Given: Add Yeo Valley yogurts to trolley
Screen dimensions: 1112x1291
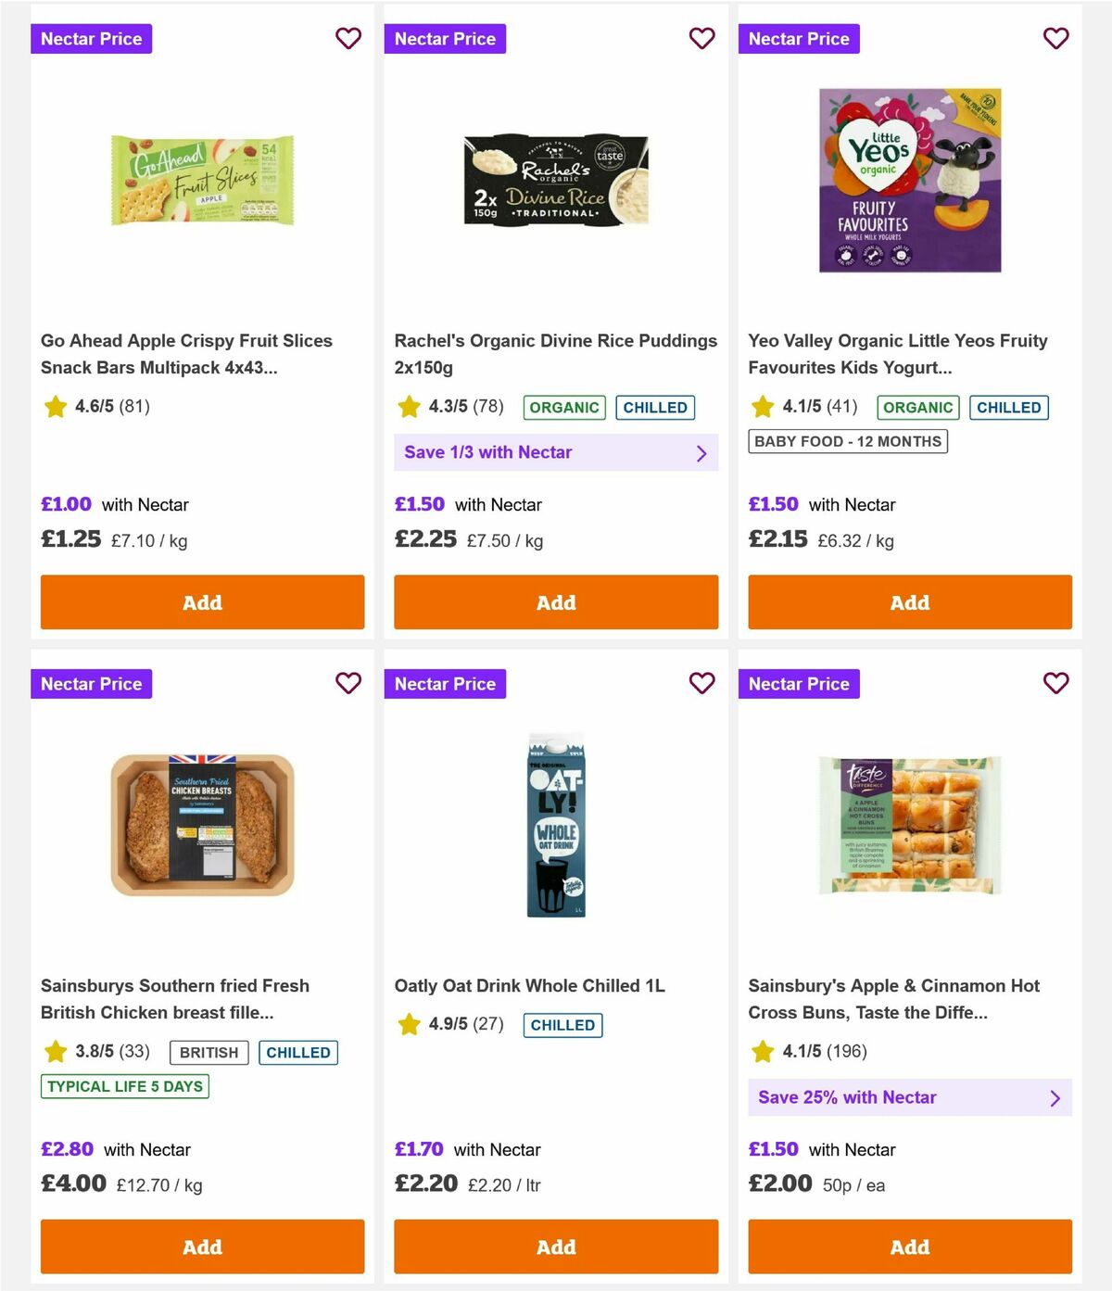Looking at the screenshot, I should click(910, 602).
